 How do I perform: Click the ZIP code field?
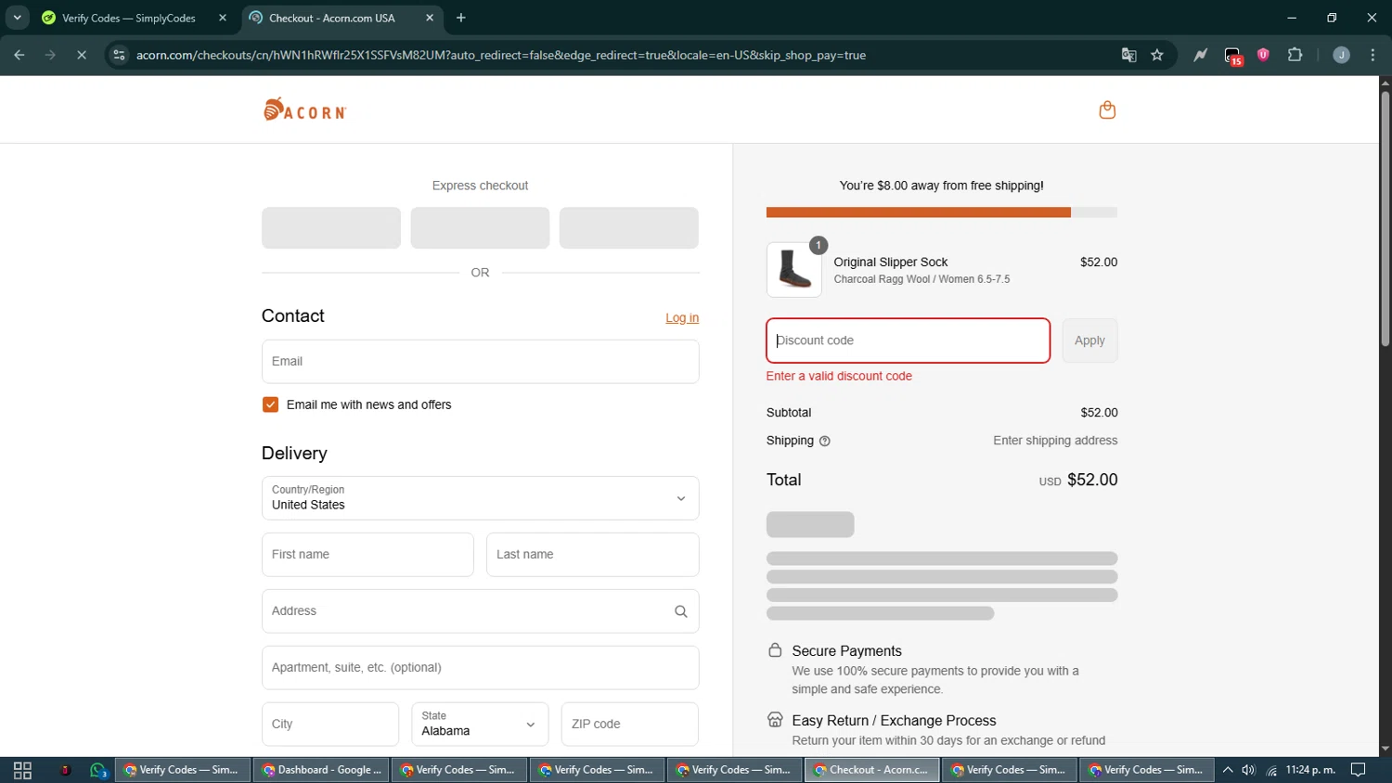tap(629, 725)
